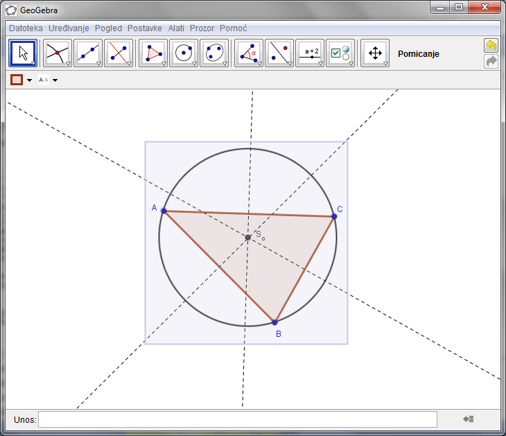Click the Undo arrow button
506x436 pixels.
point(491,46)
